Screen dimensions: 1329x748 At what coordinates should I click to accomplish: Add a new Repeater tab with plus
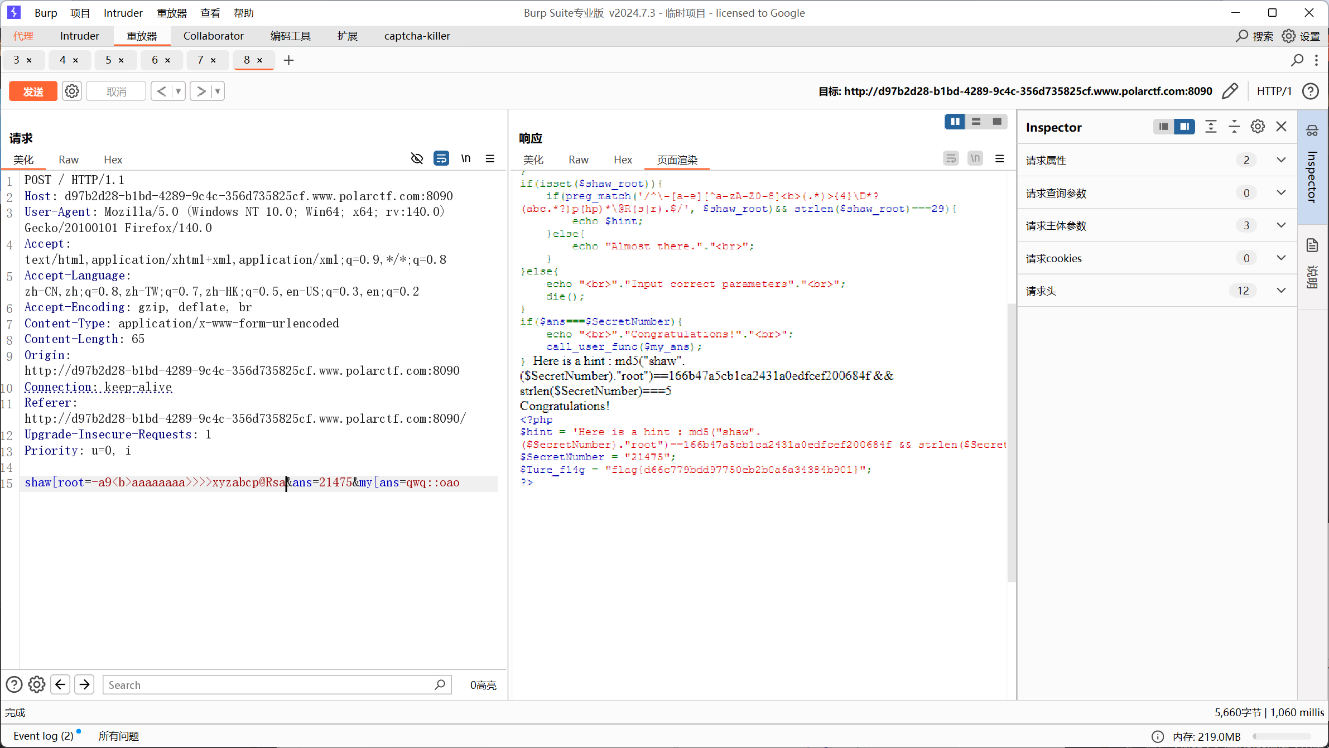[288, 60]
